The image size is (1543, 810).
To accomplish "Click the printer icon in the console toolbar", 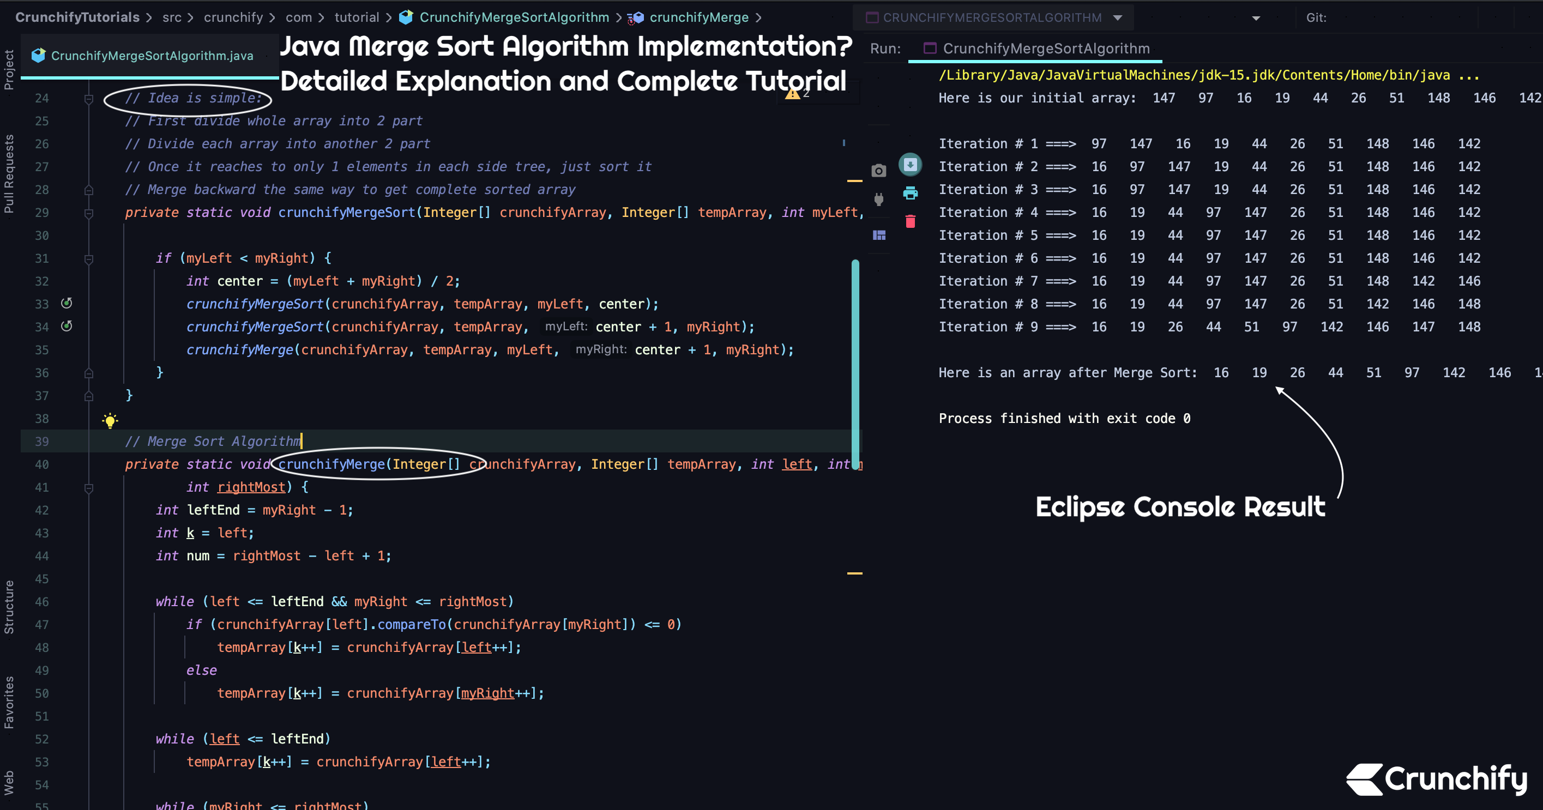I will [911, 193].
